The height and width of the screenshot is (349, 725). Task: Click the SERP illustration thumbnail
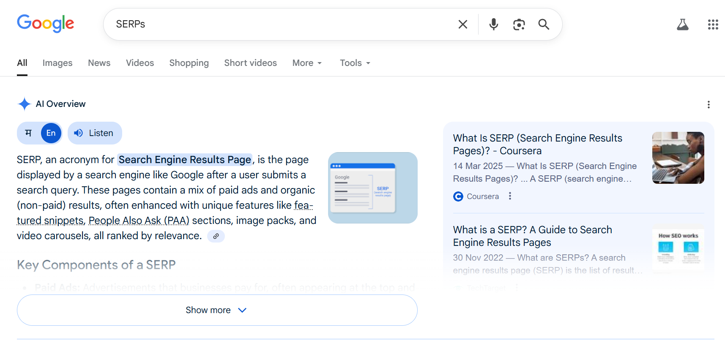click(372, 188)
